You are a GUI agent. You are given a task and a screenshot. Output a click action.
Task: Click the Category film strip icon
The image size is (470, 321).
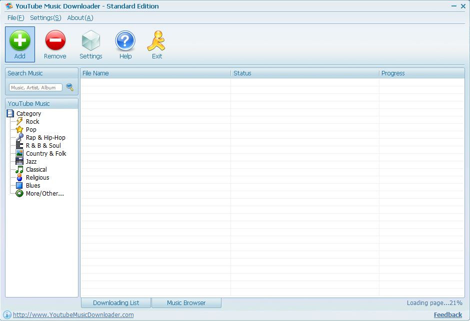pos(10,113)
